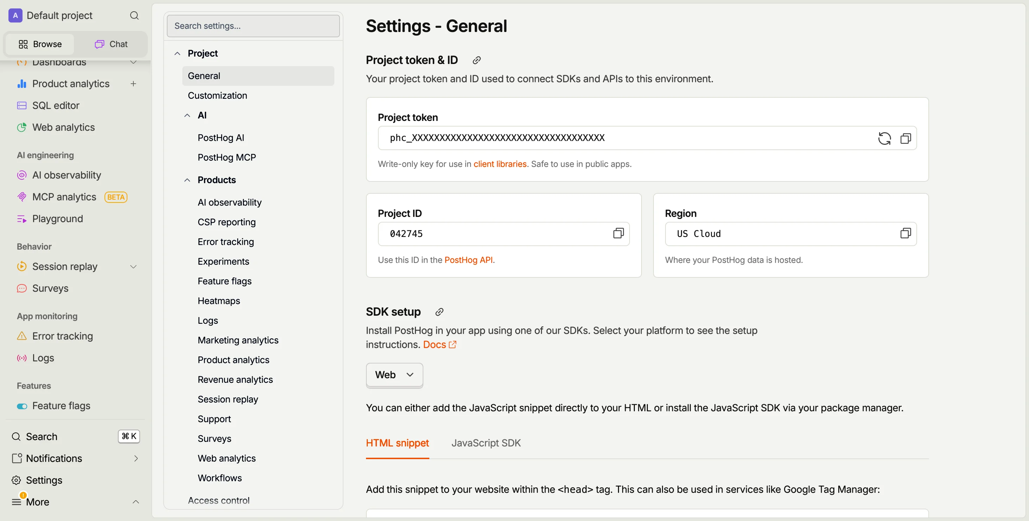The image size is (1029, 521).
Task: Click the Settings gear icon
Action: coord(16,480)
